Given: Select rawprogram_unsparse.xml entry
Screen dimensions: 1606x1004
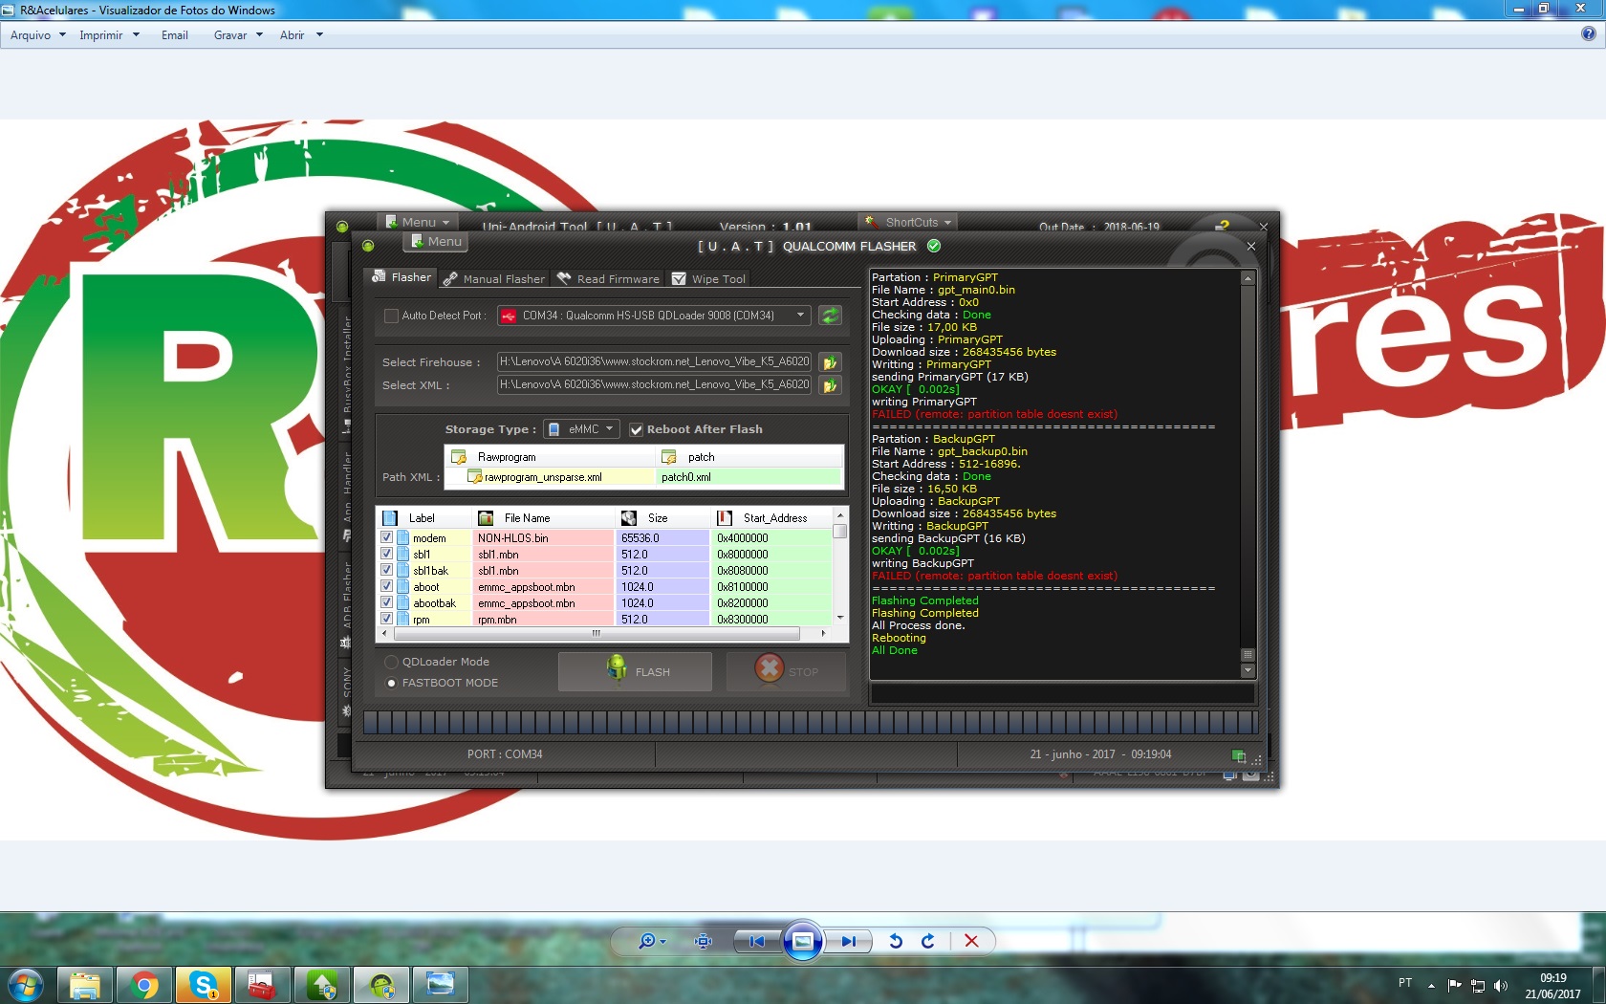Looking at the screenshot, I should pos(549,476).
